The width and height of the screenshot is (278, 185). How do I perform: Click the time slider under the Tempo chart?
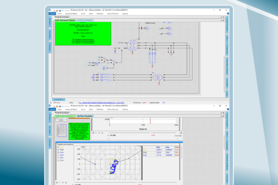[143, 133]
